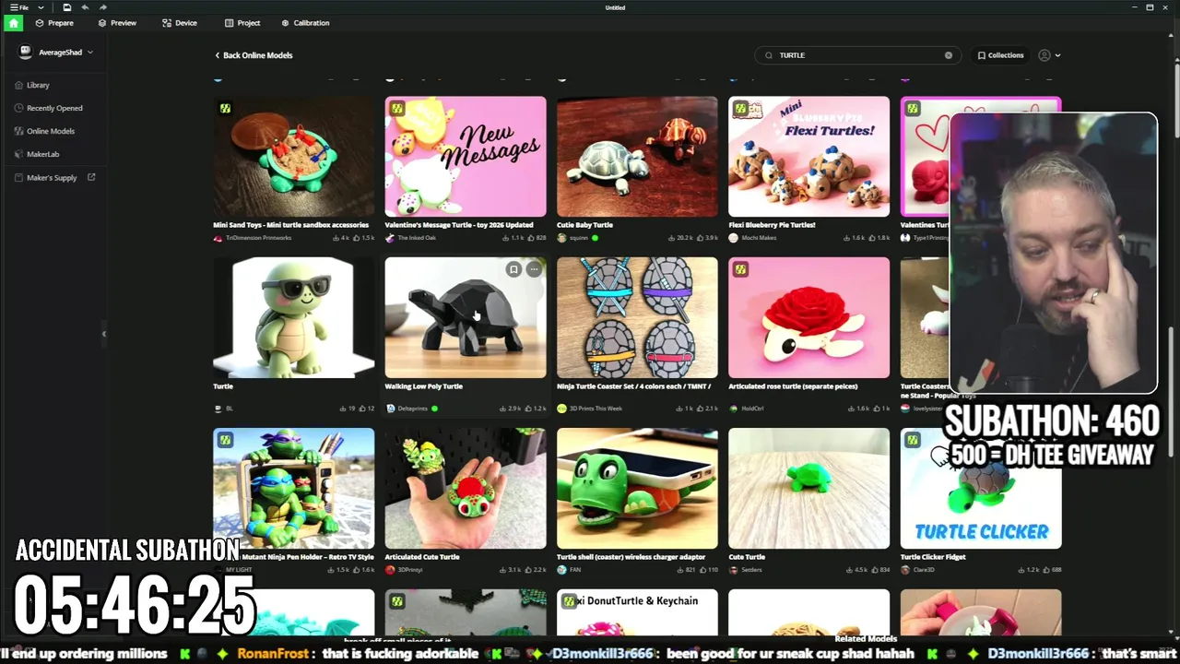Switch to the Prepare tab
The height and width of the screenshot is (664, 1180).
(x=54, y=23)
